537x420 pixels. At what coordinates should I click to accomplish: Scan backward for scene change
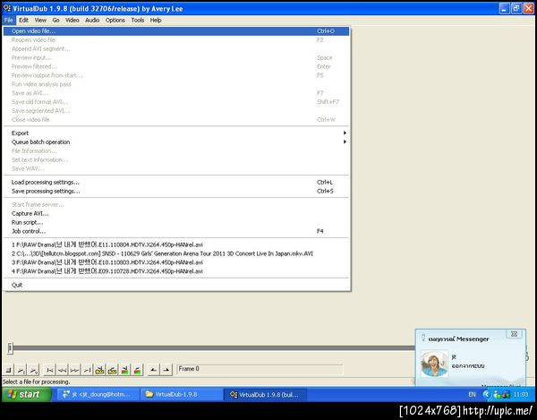click(124, 370)
